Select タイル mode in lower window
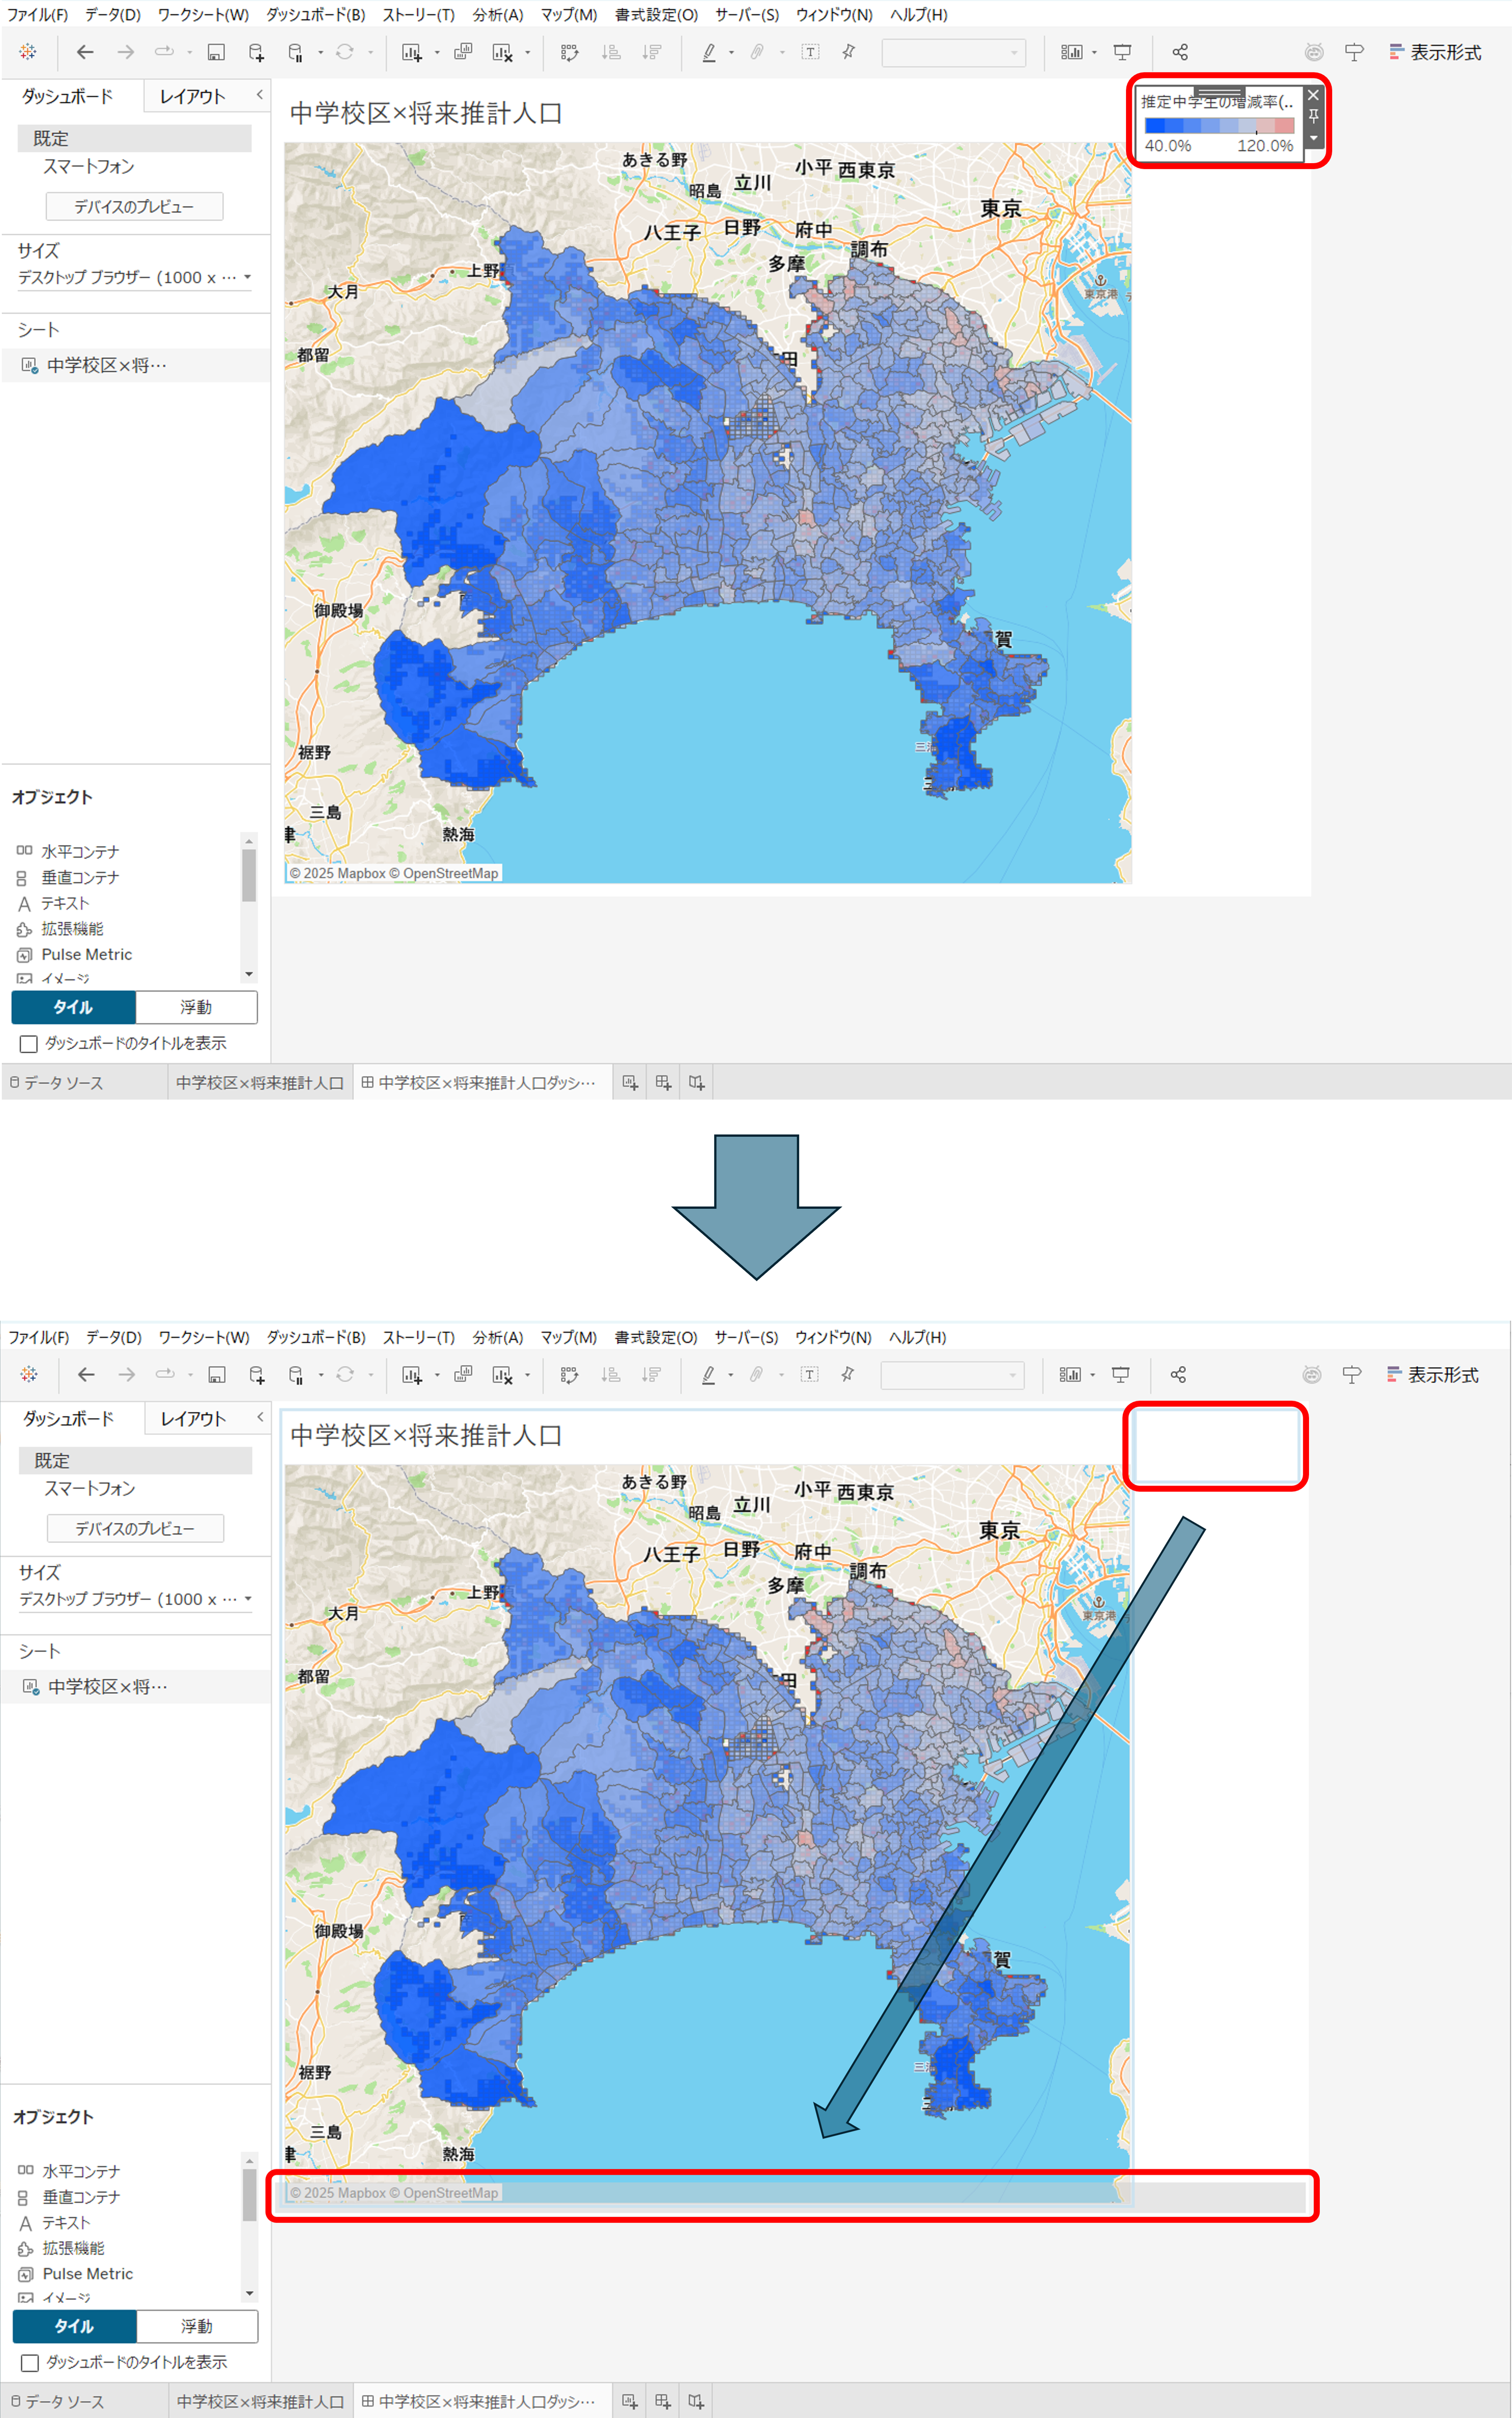This screenshot has width=1512, height=2418. [x=74, y=2326]
